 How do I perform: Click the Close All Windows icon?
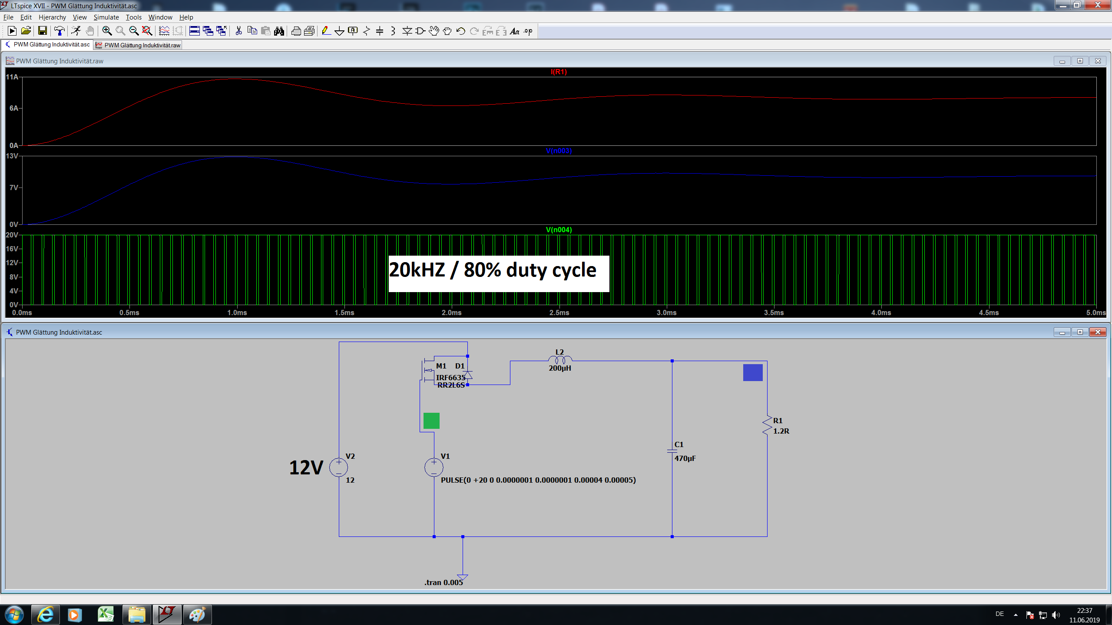point(222,31)
